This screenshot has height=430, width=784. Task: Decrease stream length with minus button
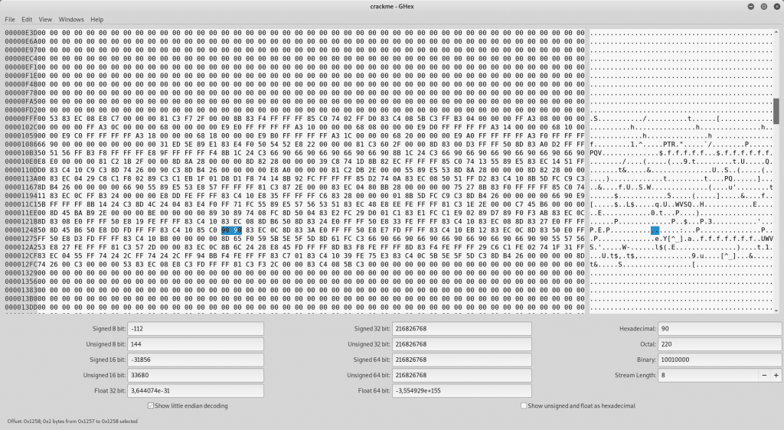tap(763, 375)
